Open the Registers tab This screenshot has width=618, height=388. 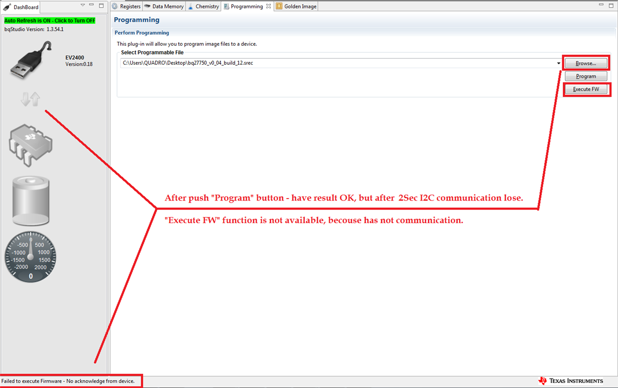(x=126, y=7)
